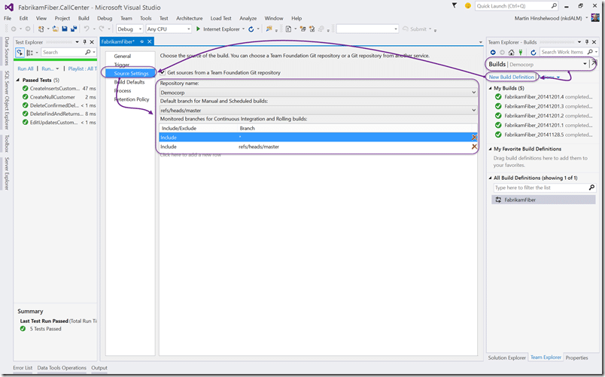Switch to the Properties tab
This screenshot has height=377, width=605.
(576, 357)
